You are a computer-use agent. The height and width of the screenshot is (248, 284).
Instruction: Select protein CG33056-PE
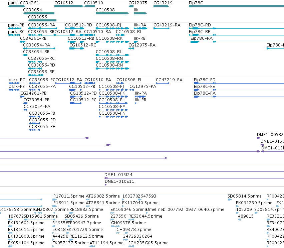coord(42,127)
